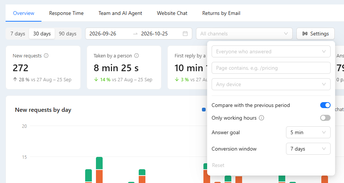
Task: Click the down arrow beside 3 %
Action: click(177, 79)
